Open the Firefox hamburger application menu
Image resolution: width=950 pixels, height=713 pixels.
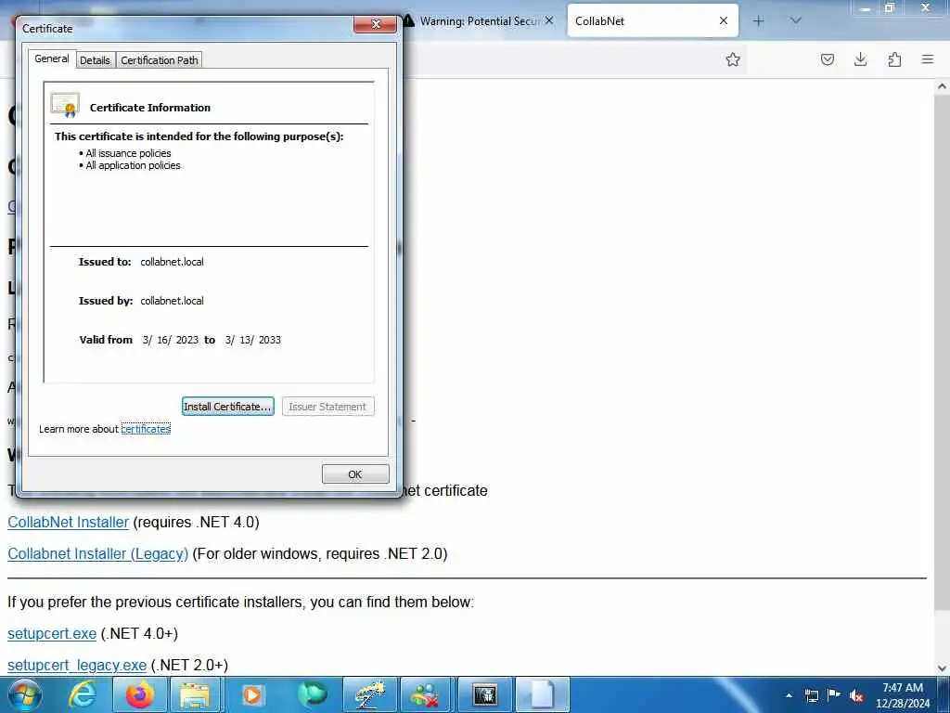928,59
